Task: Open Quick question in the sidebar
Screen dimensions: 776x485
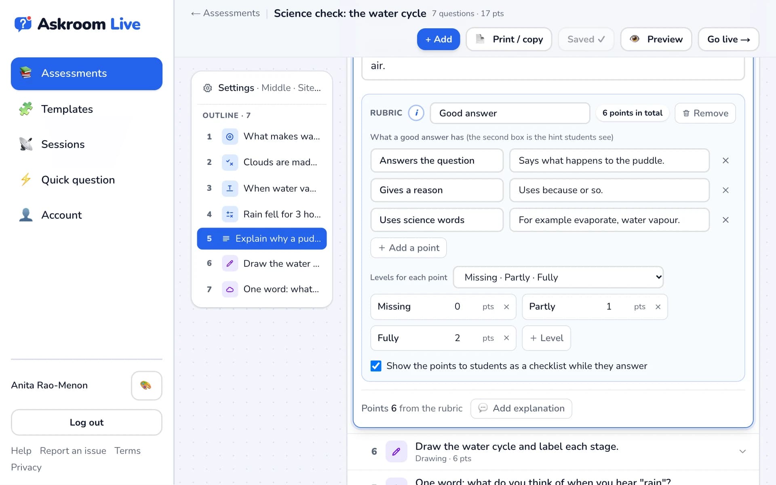Action: pyautogui.click(x=86, y=180)
